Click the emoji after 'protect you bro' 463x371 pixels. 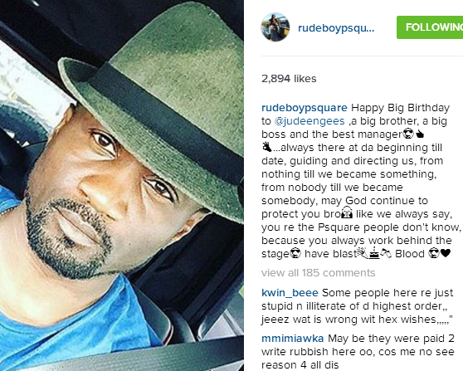tap(347, 213)
